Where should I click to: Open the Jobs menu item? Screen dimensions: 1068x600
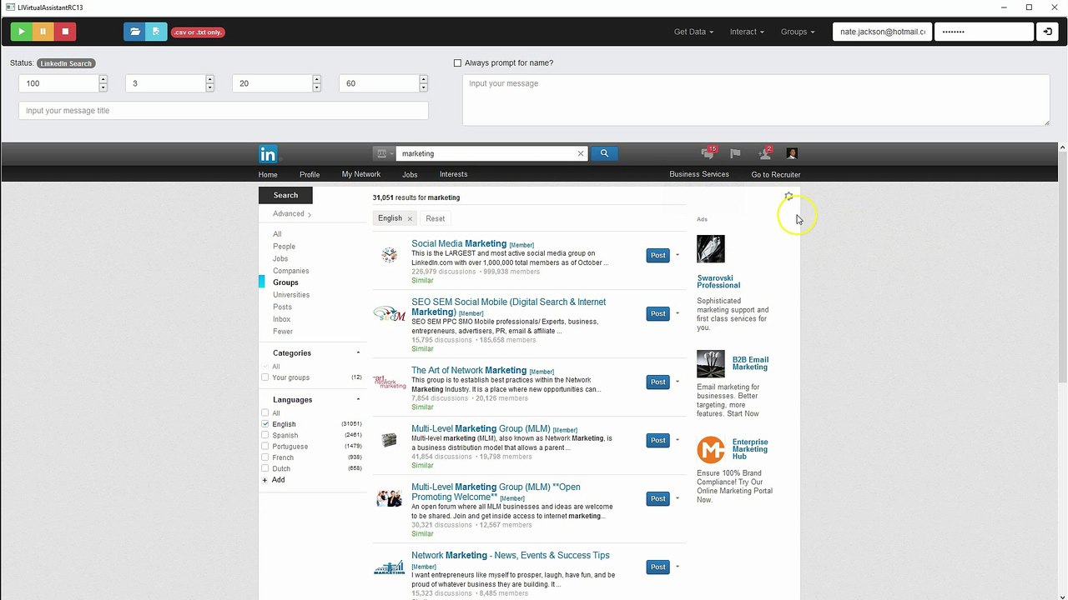point(410,175)
